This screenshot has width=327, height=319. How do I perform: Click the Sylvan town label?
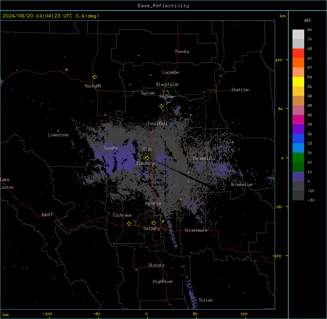point(148,93)
